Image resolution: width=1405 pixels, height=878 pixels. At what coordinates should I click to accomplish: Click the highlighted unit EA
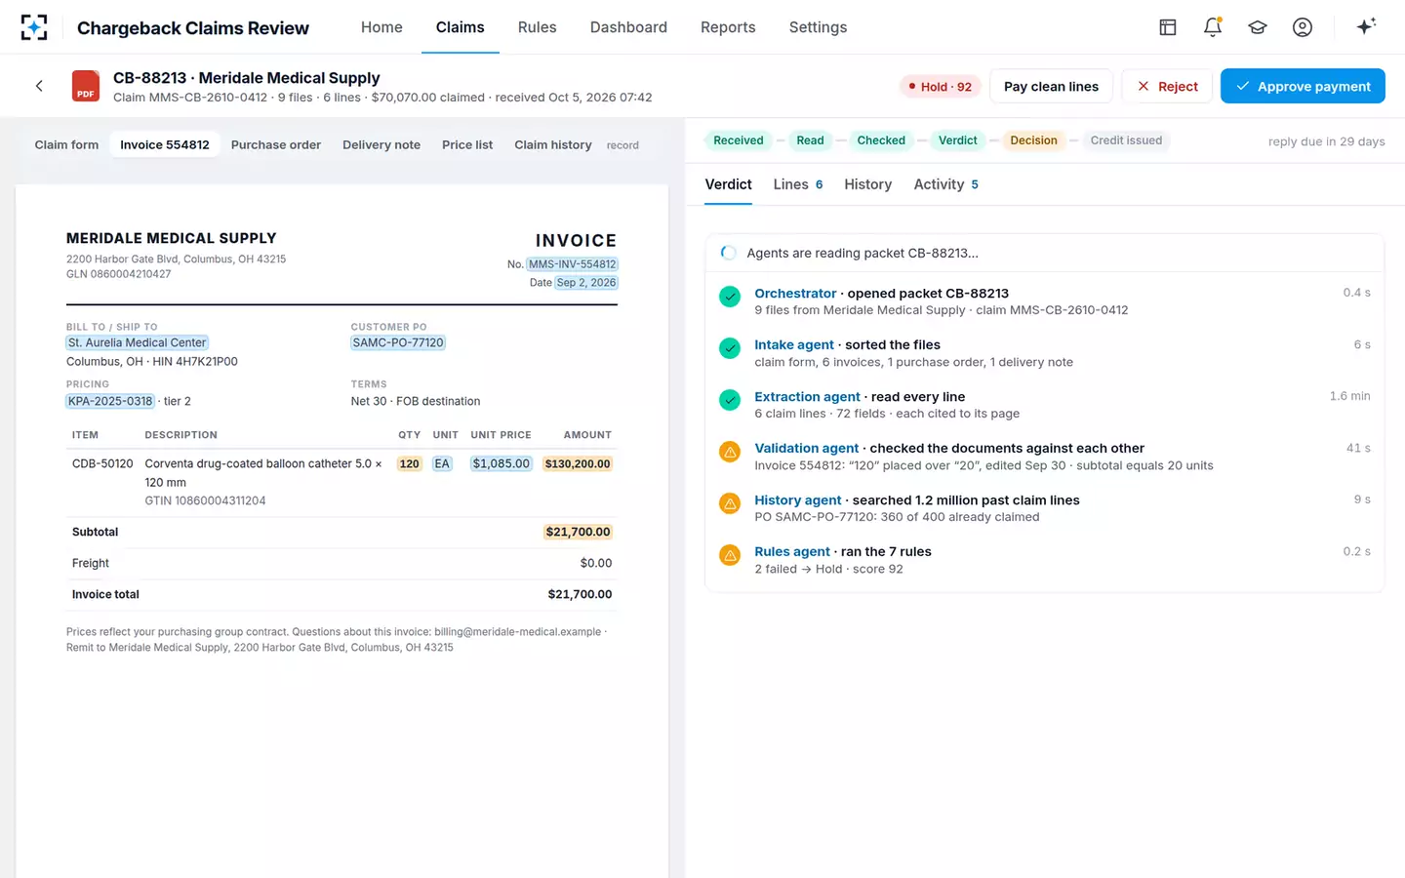442,463
